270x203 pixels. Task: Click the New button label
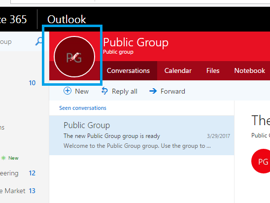(x=82, y=91)
